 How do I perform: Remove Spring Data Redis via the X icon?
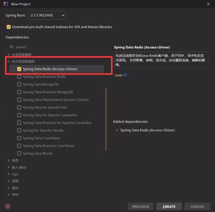tap(117, 130)
